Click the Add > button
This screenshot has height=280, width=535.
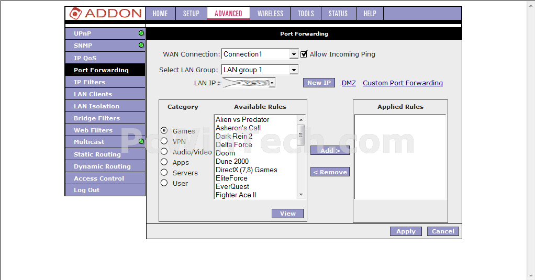(330, 151)
